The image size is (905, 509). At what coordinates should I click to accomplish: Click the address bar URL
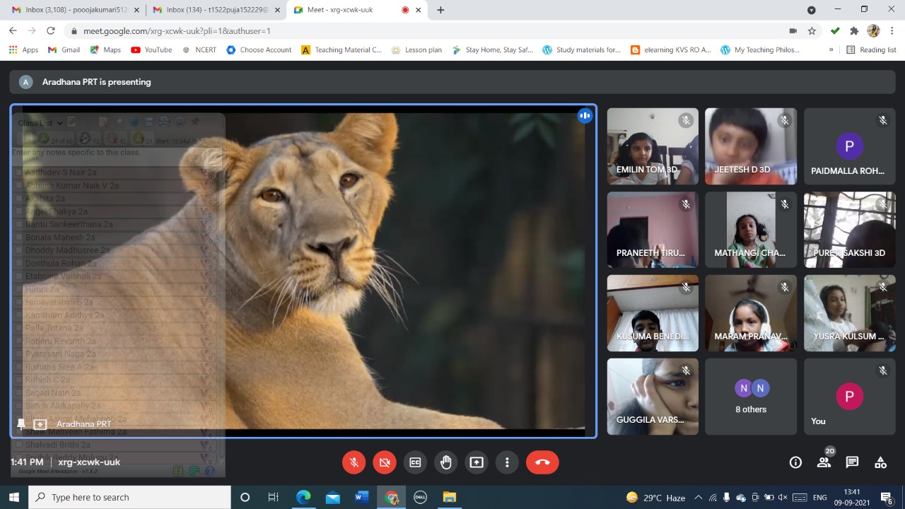177,31
